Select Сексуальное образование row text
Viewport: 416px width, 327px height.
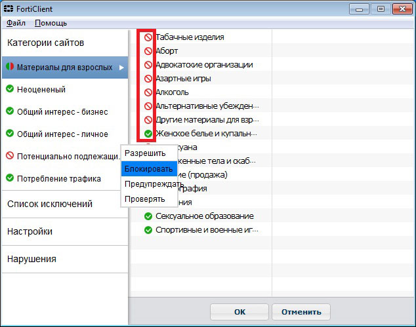click(205, 216)
